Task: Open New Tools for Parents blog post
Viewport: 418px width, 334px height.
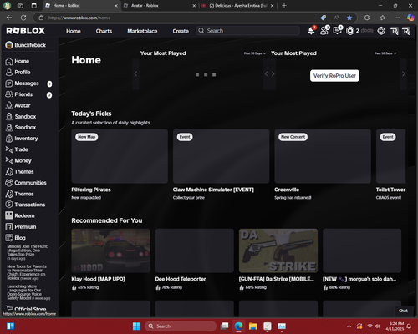Action: [x=27, y=272]
